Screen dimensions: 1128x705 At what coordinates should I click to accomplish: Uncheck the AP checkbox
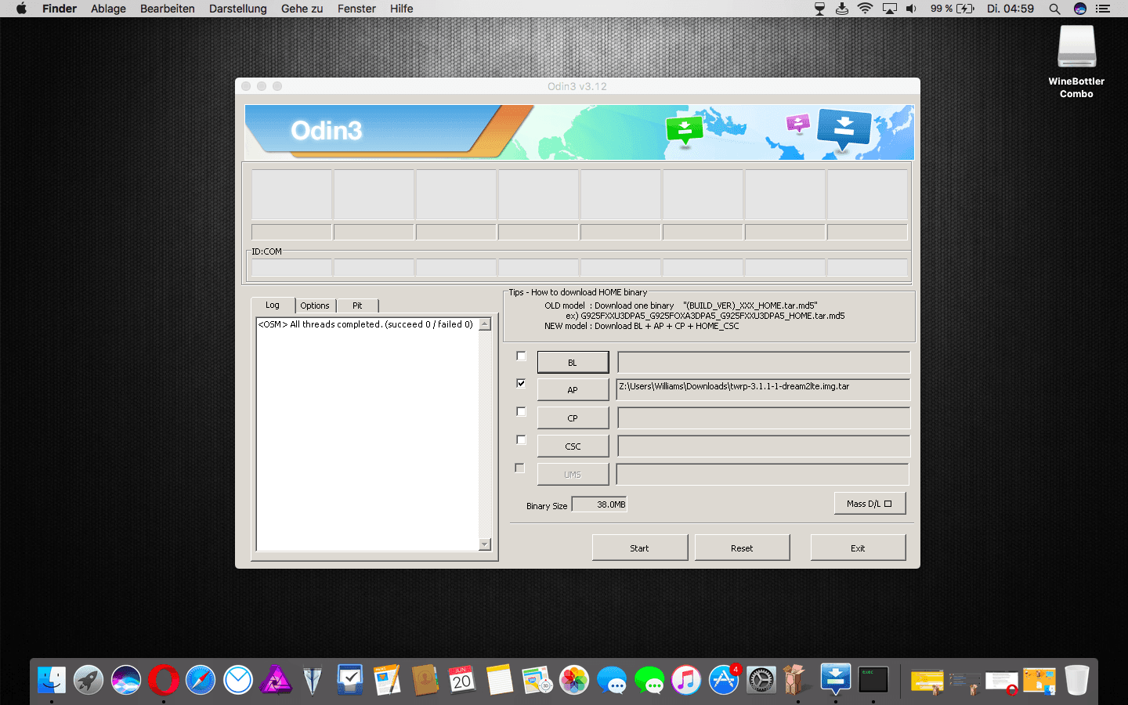(x=521, y=383)
